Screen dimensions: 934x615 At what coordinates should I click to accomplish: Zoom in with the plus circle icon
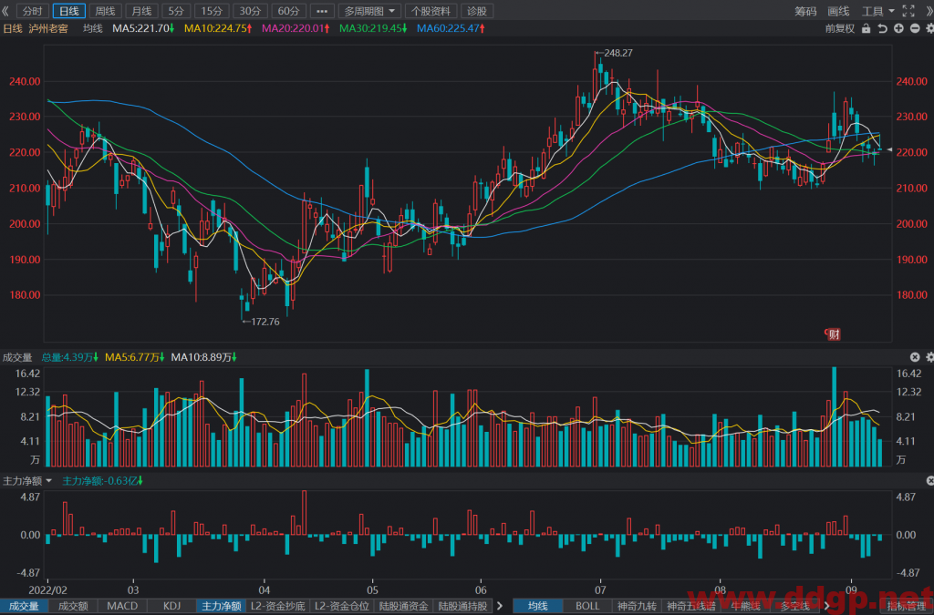pos(898,28)
